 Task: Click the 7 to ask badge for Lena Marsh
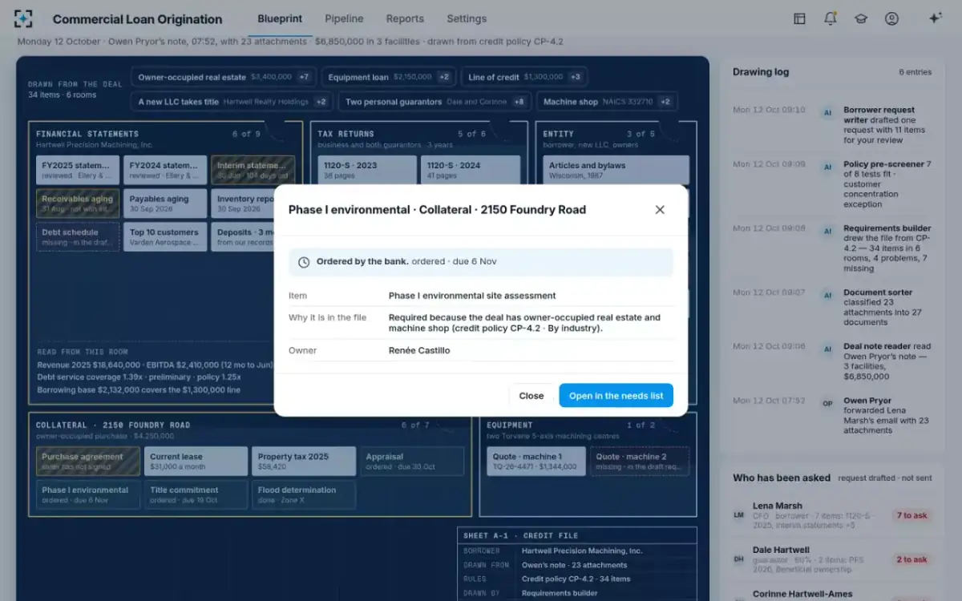coord(911,515)
